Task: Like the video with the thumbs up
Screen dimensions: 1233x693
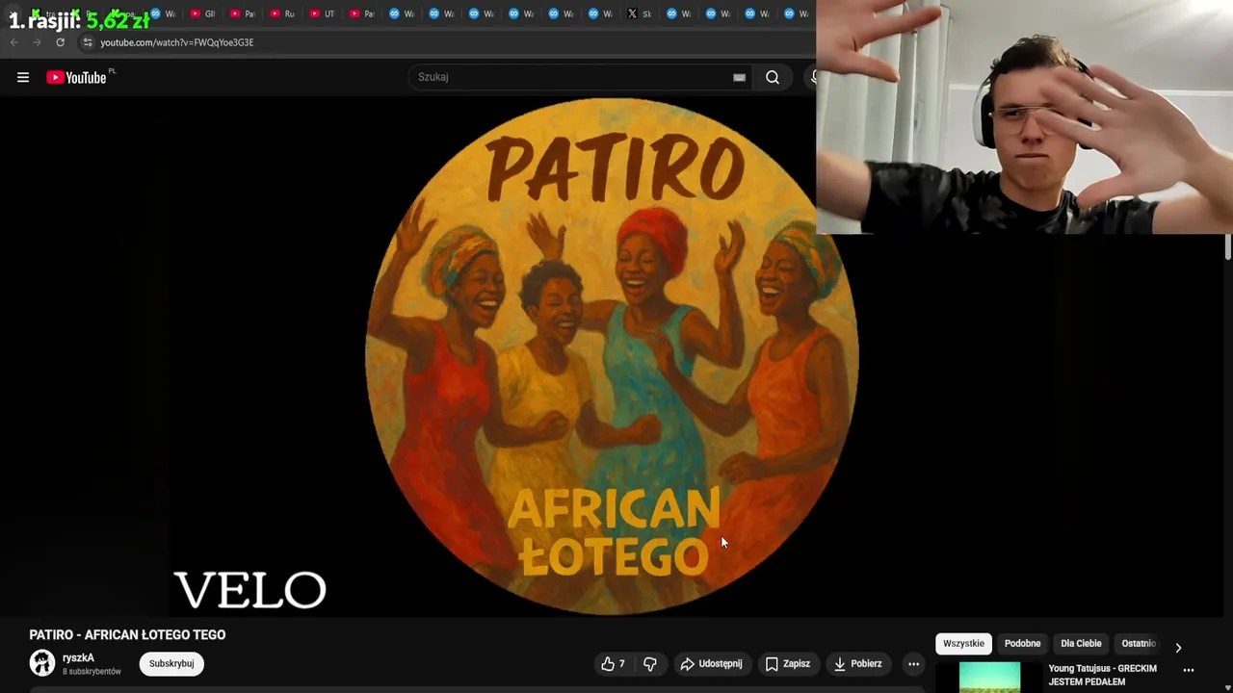Action: pyautogui.click(x=613, y=663)
